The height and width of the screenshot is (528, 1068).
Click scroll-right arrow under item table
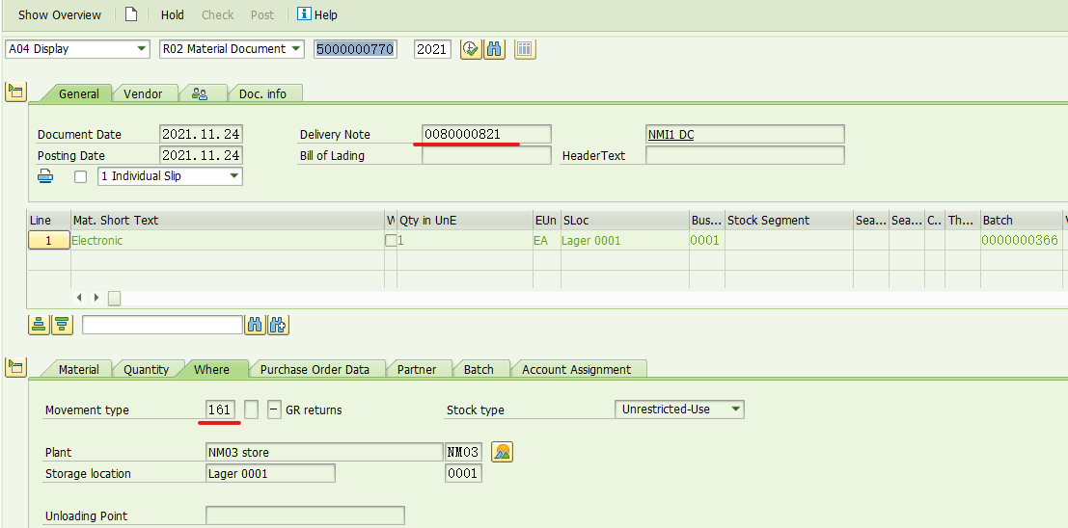[96, 298]
